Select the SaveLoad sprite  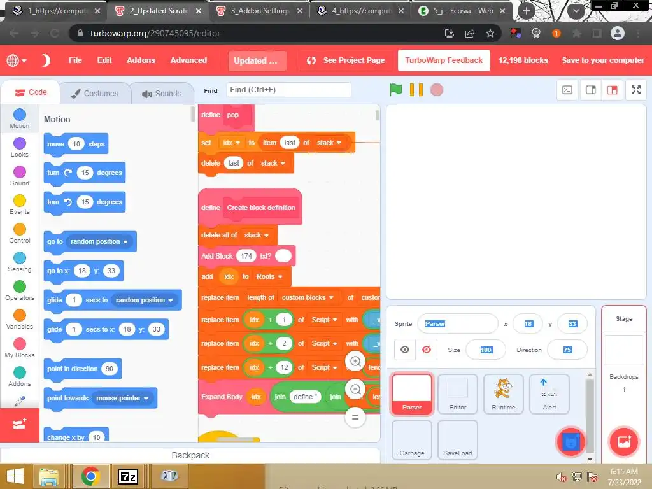457,439
